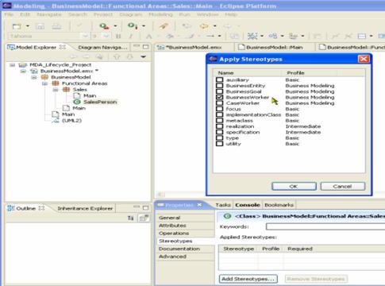The width and height of the screenshot is (385, 286).
Task: Open the Inheritance Explorer tab
Action: point(85,208)
